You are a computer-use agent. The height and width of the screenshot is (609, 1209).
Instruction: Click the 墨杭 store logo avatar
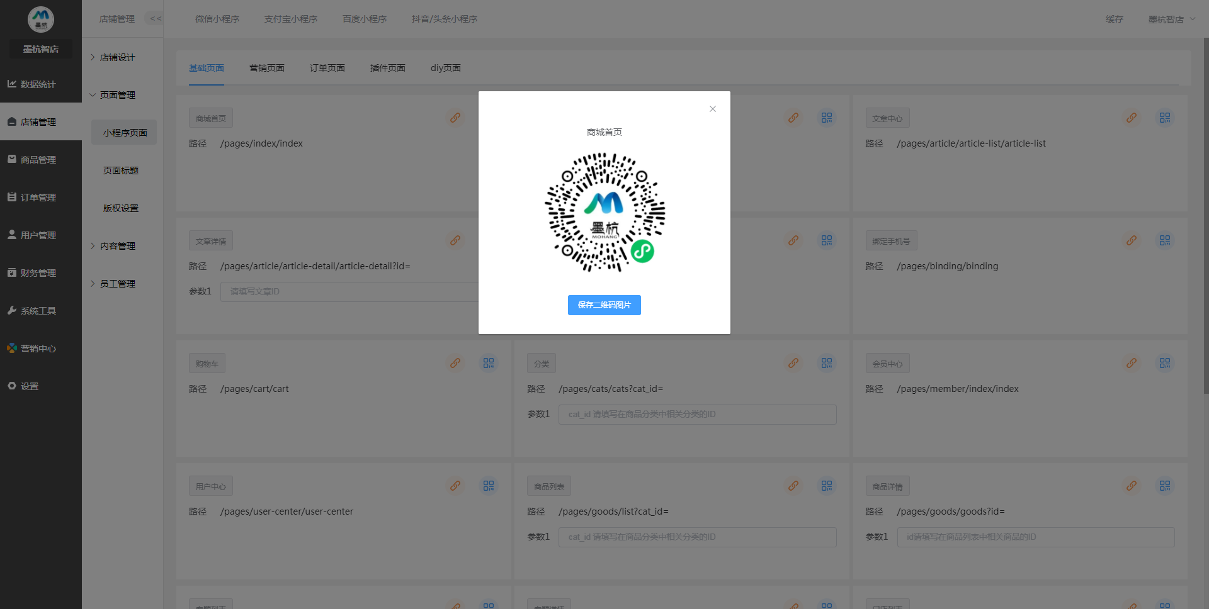coord(41,20)
